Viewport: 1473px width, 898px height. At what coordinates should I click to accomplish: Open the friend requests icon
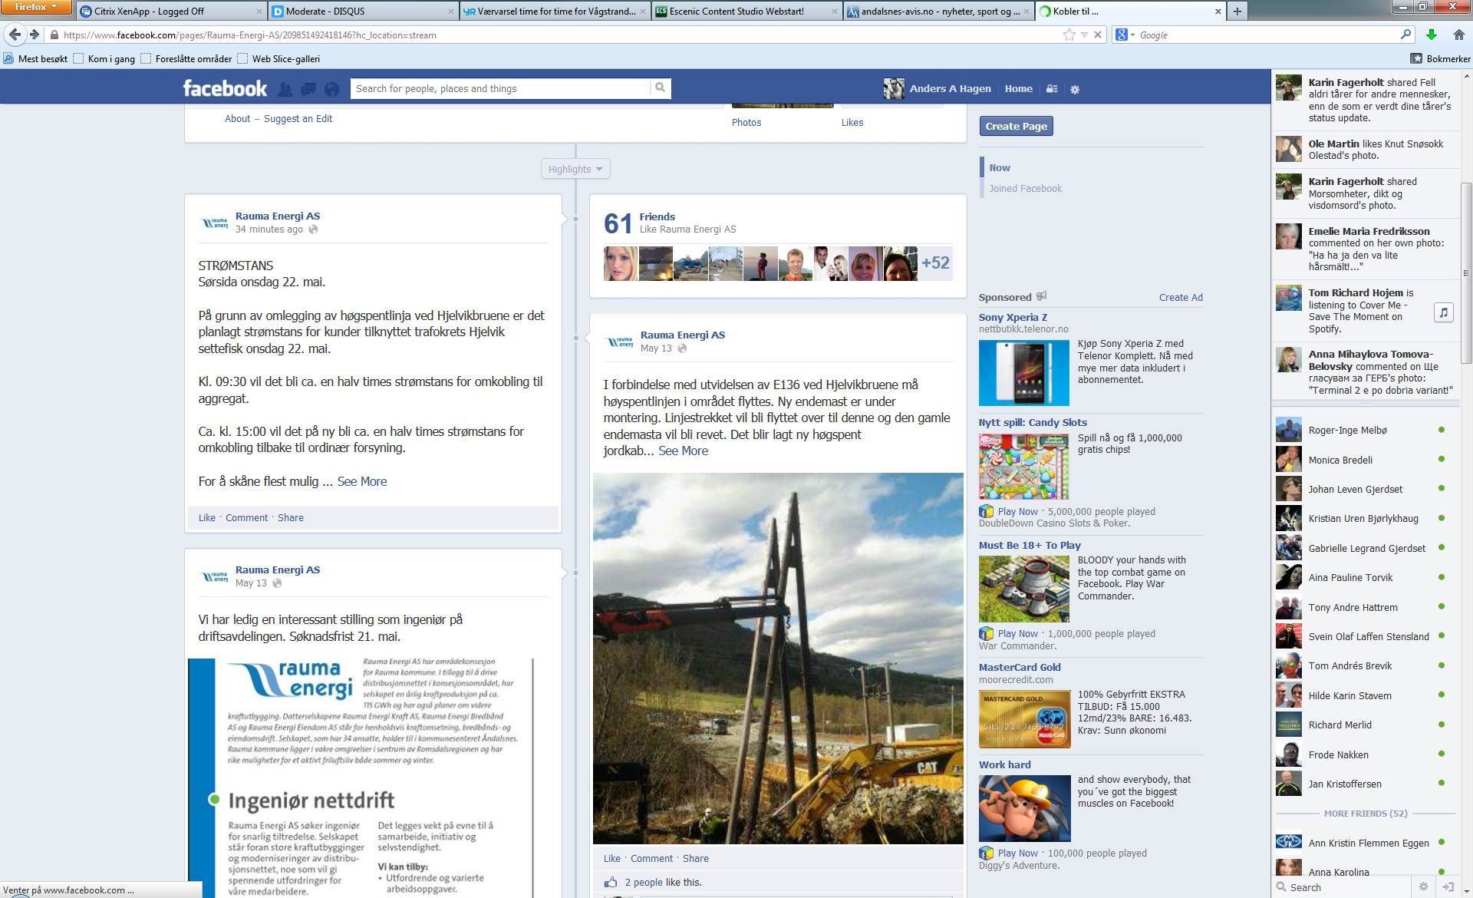[285, 89]
